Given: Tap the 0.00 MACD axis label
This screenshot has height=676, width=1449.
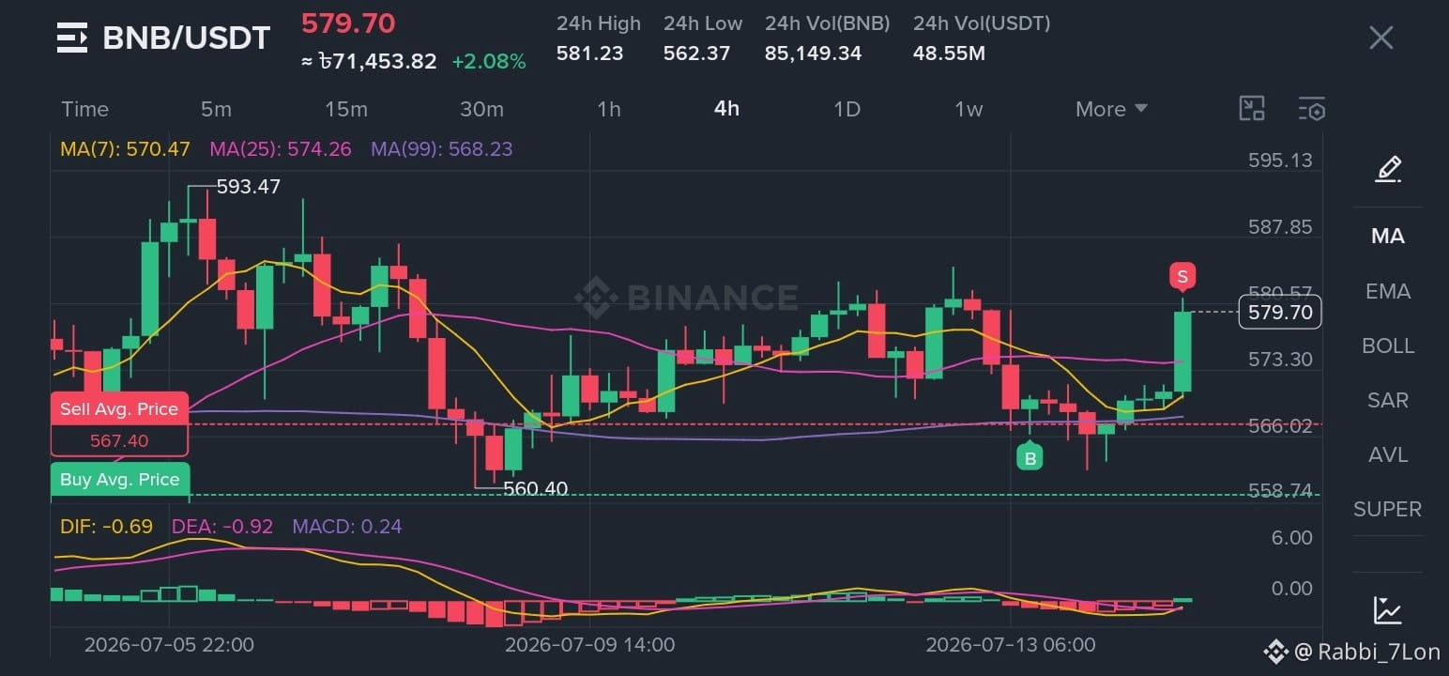Looking at the screenshot, I should click(x=1292, y=588).
